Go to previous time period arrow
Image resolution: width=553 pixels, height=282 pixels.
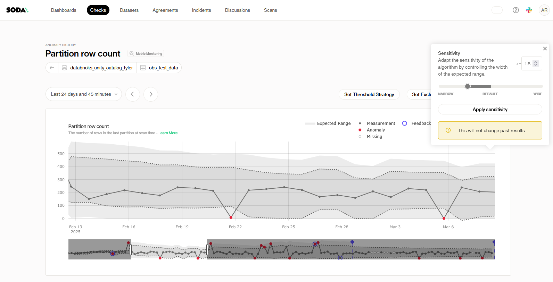click(132, 94)
